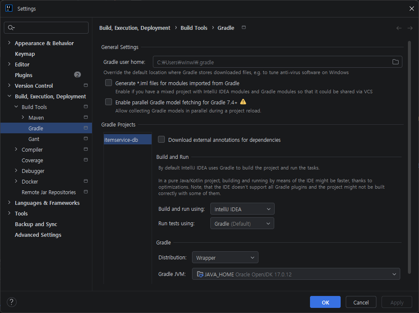This screenshot has width=419, height=313.
Task: Select Keymap in the settings tree
Action: 25,54
